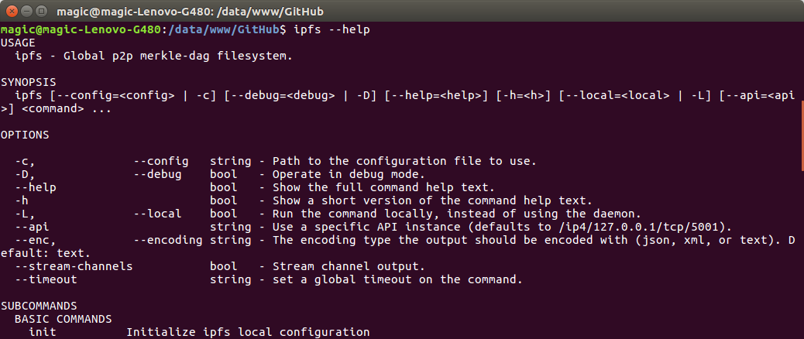This screenshot has height=339, width=804.
Task: Click the --stream-channels option
Action: [74, 266]
